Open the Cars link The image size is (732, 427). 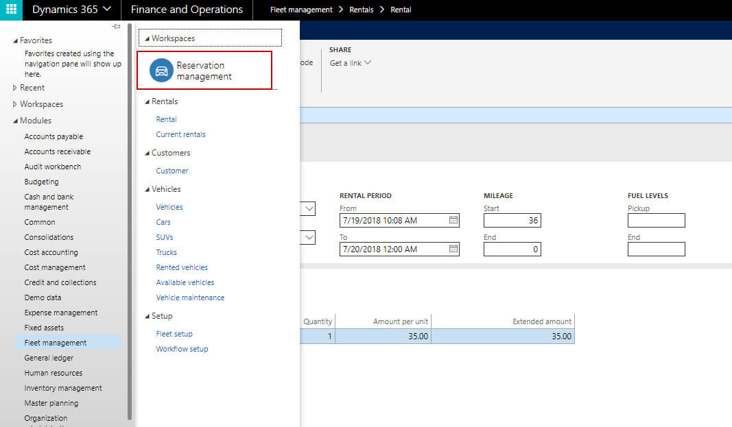coord(163,222)
